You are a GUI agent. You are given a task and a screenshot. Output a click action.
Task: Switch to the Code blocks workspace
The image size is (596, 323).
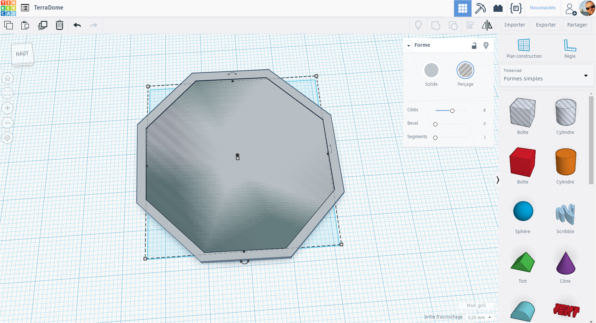(x=516, y=8)
